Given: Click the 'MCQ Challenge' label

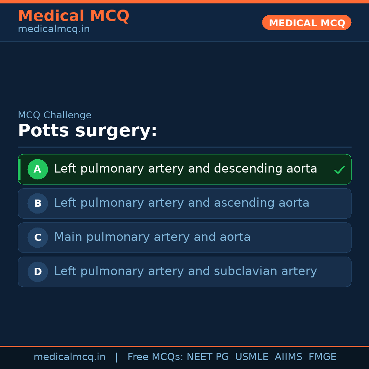Looking at the screenshot, I should point(55,115).
